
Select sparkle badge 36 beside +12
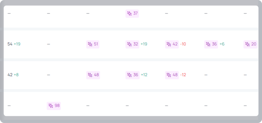click(x=133, y=75)
